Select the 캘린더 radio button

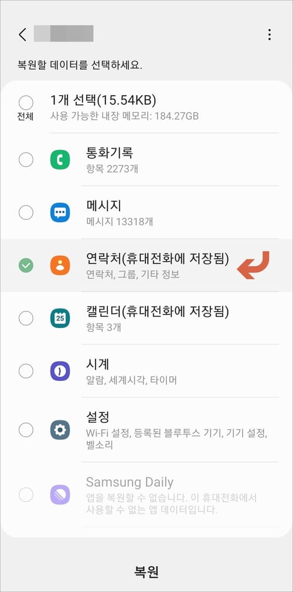[26, 318]
